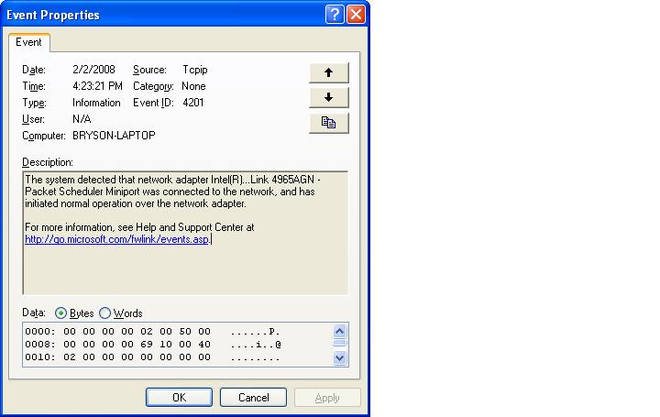Click the source value Tcpip

[x=195, y=70]
